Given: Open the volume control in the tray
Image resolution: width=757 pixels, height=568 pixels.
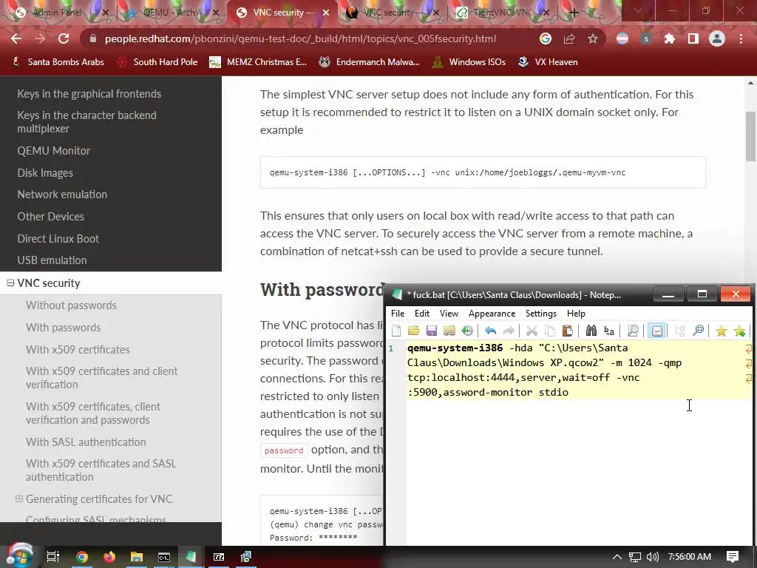Looking at the screenshot, I should click(652, 557).
